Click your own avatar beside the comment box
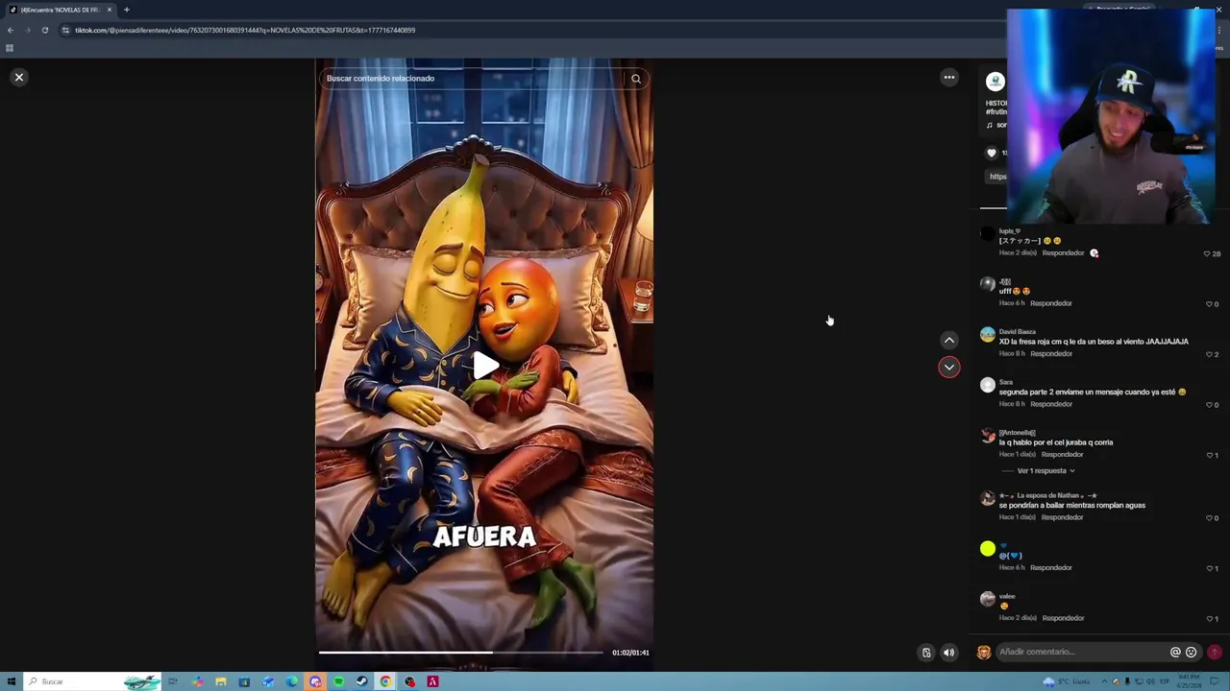1230x691 pixels. point(984,652)
